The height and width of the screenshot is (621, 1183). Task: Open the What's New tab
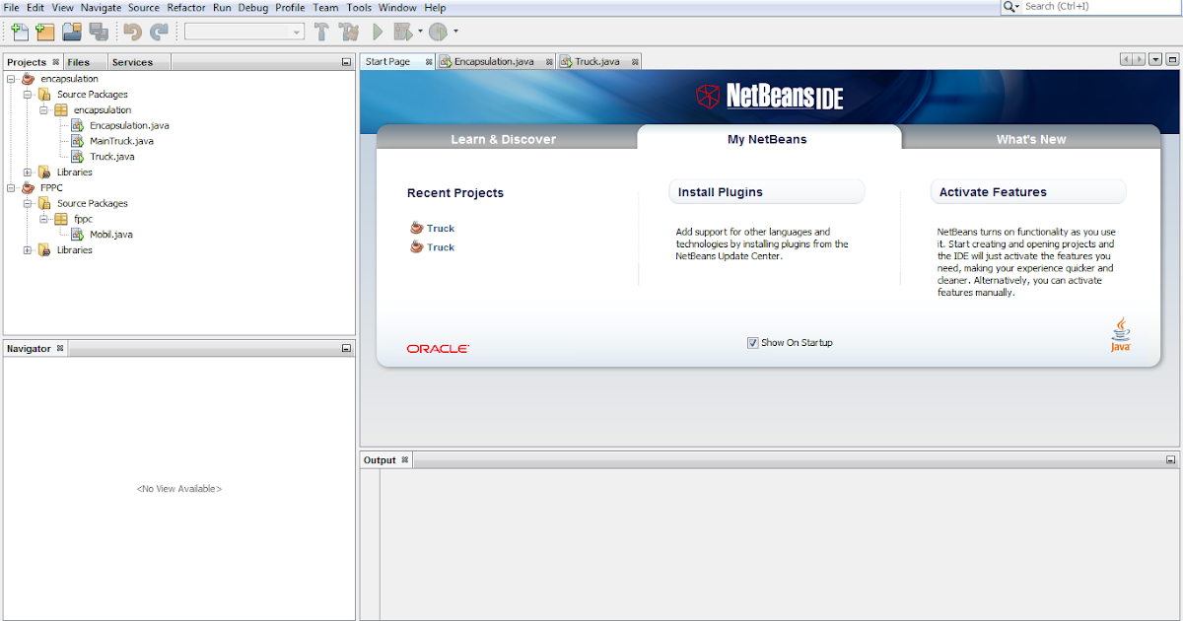point(1031,139)
